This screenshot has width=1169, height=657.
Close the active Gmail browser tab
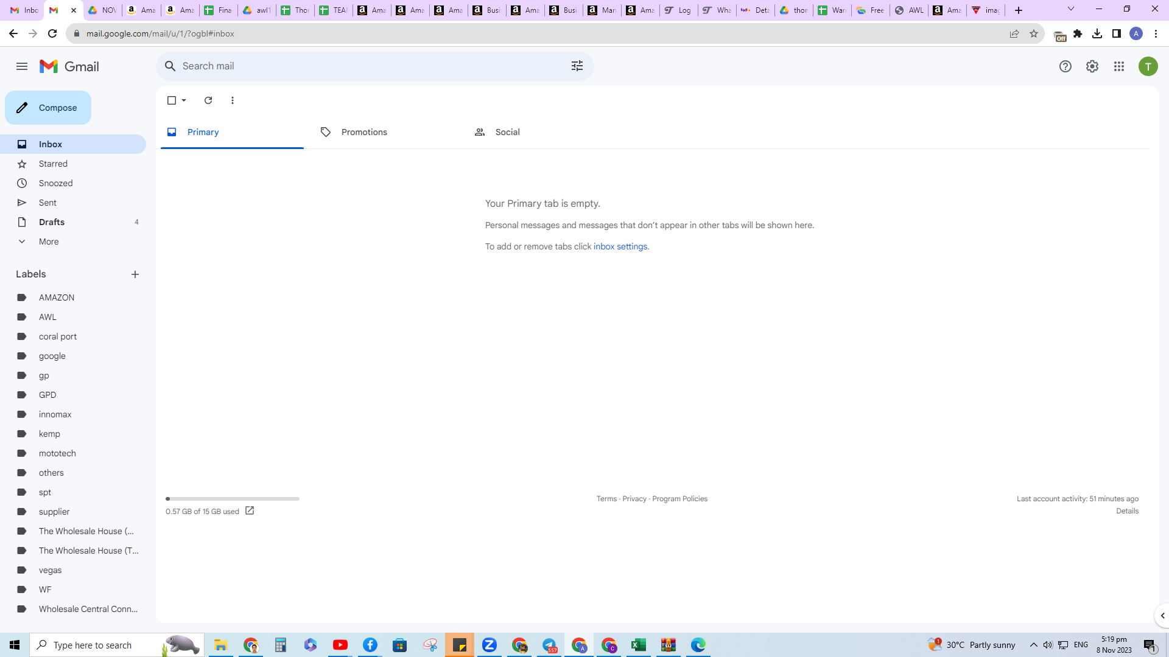[74, 10]
